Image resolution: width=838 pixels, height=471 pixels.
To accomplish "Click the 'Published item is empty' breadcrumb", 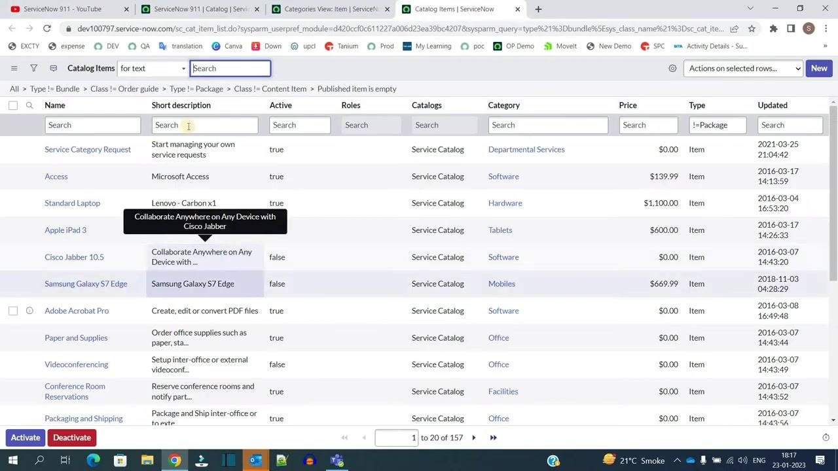I will [x=357, y=89].
